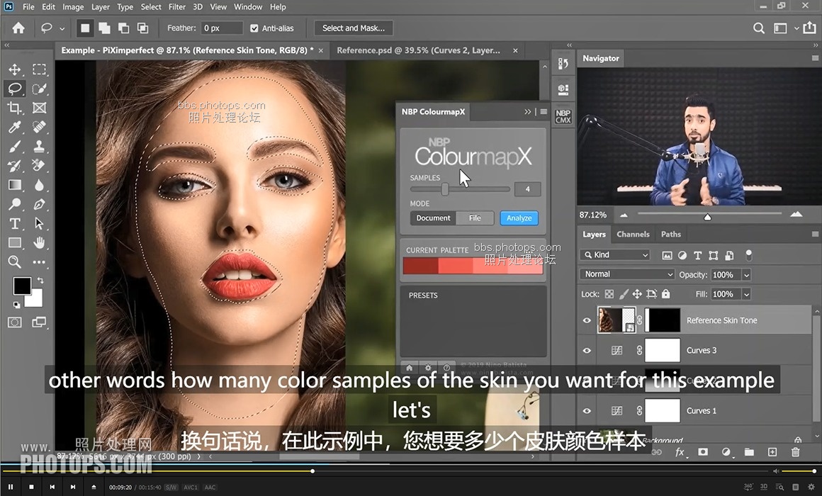Open the Image menu
This screenshot has height=496, width=822.
[x=73, y=7]
